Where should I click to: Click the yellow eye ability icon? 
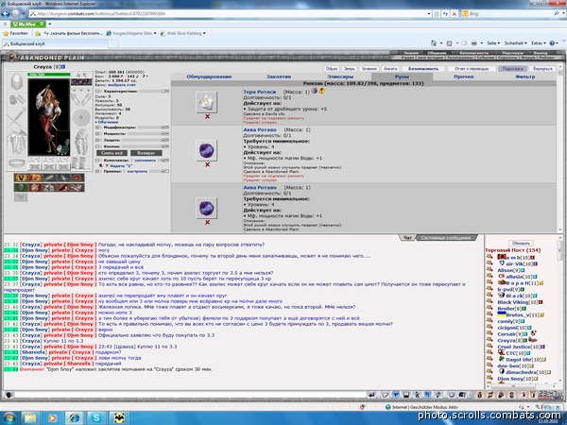pyautogui.click(x=21, y=178)
